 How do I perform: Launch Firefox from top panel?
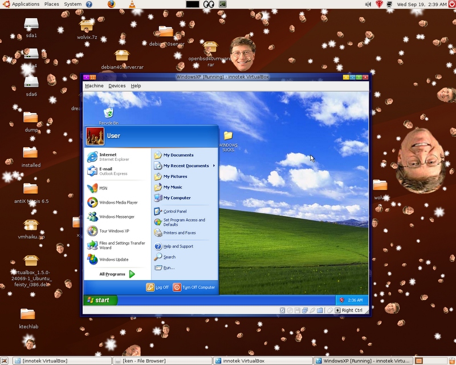coord(111,4)
